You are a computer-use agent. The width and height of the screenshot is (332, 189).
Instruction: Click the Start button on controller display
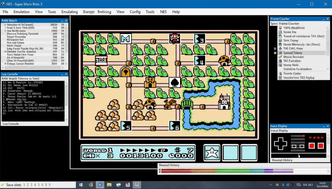coord(302,146)
